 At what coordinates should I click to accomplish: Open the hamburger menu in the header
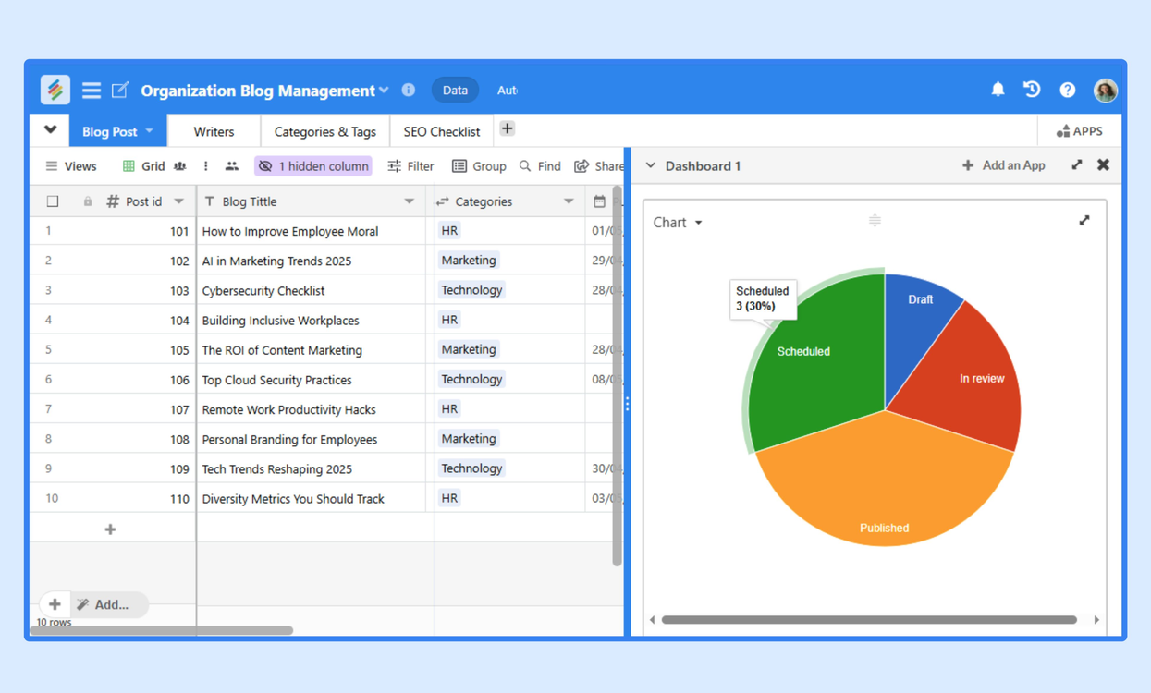pos(92,91)
